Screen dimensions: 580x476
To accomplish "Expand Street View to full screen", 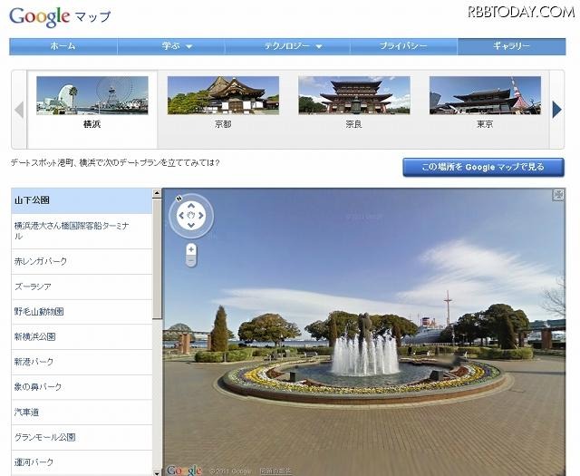I will pyautogui.click(x=558, y=195).
